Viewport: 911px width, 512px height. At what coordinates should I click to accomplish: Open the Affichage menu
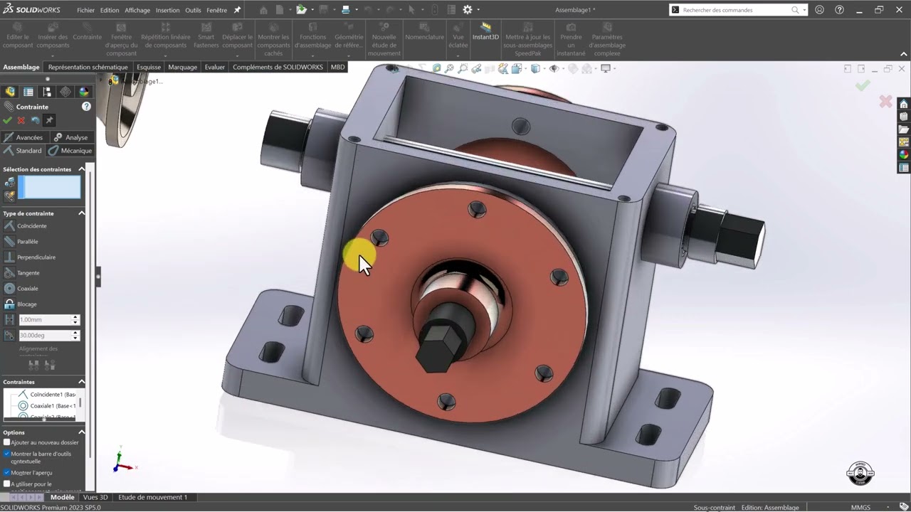tap(137, 11)
